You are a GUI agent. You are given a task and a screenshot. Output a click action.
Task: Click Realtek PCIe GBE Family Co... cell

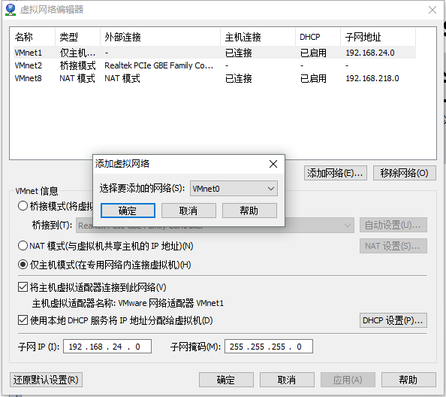(x=158, y=65)
